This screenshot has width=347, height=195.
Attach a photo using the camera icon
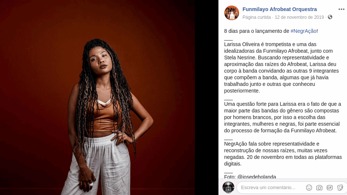[319, 188]
